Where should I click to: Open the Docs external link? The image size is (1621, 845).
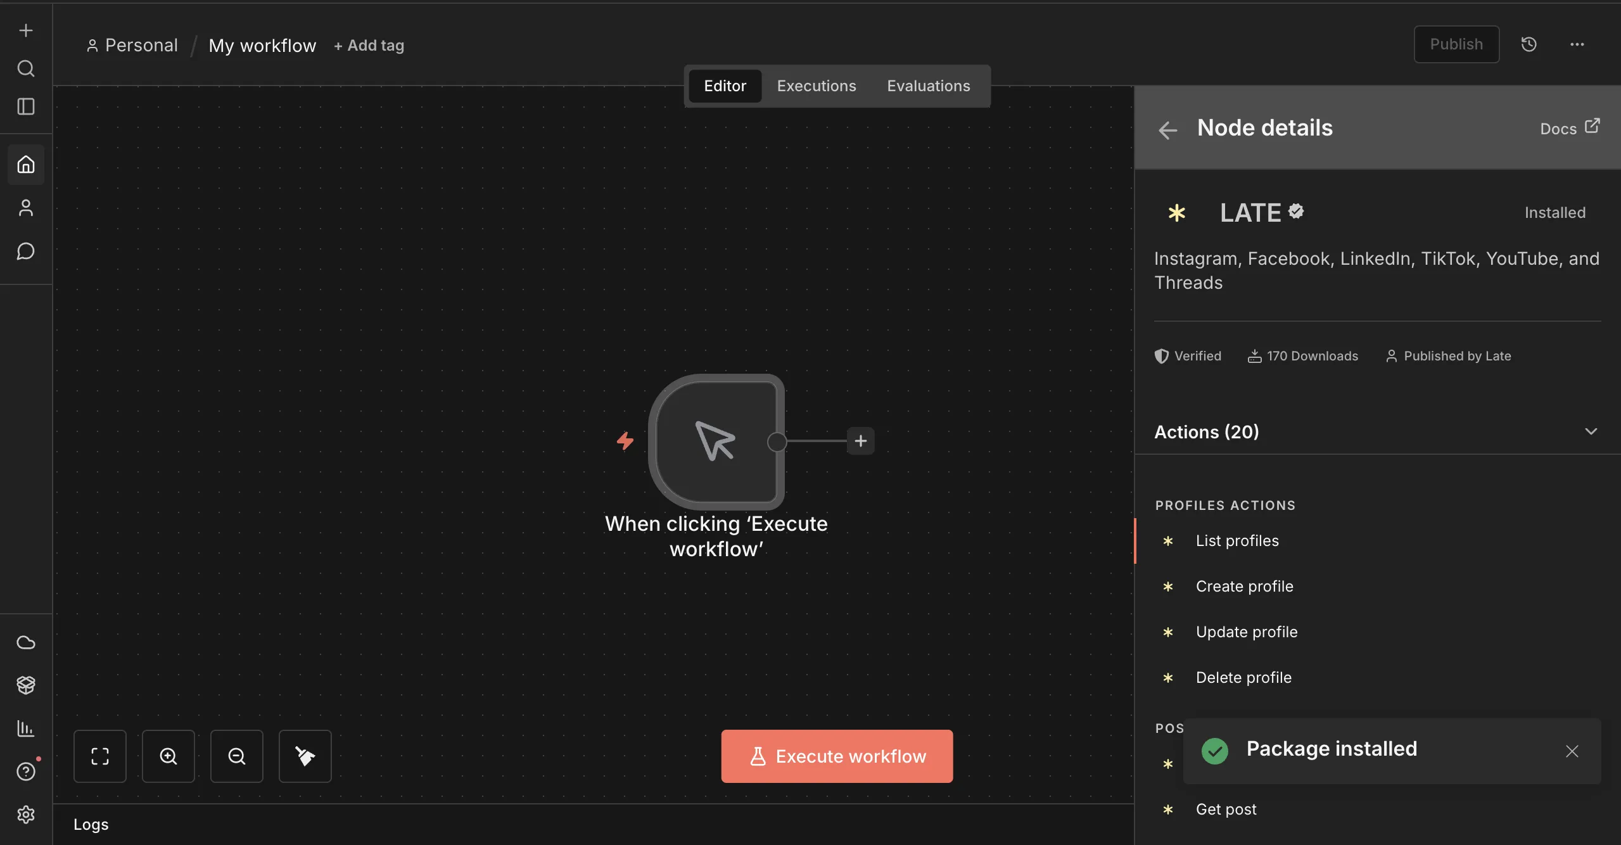(x=1569, y=128)
